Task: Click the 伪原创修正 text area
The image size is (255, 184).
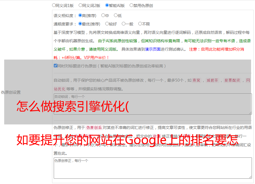Action: pos(153,168)
